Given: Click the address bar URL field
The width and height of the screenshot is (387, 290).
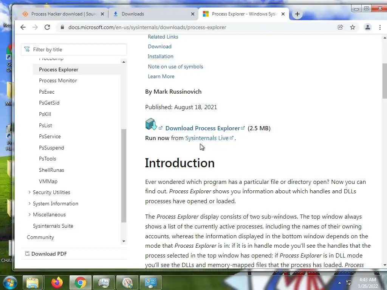Looking at the screenshot, I should point(147,27).
